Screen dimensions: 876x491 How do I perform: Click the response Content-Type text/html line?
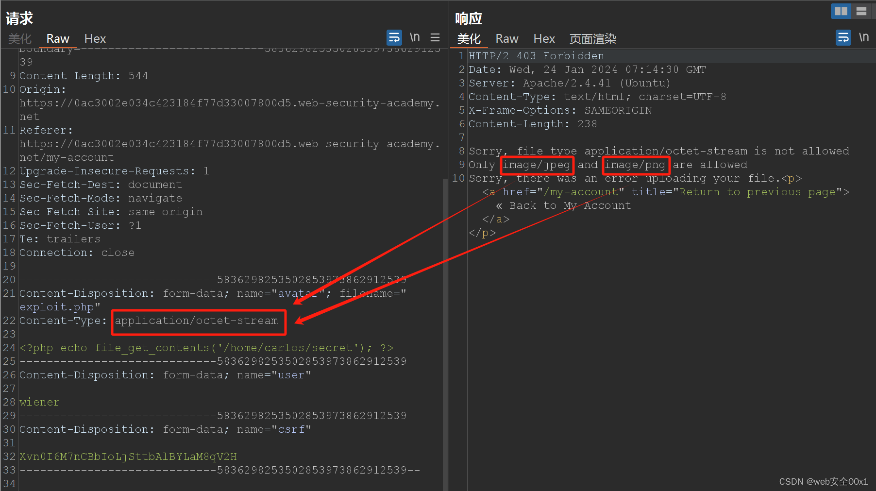click(x=597, y=97)
